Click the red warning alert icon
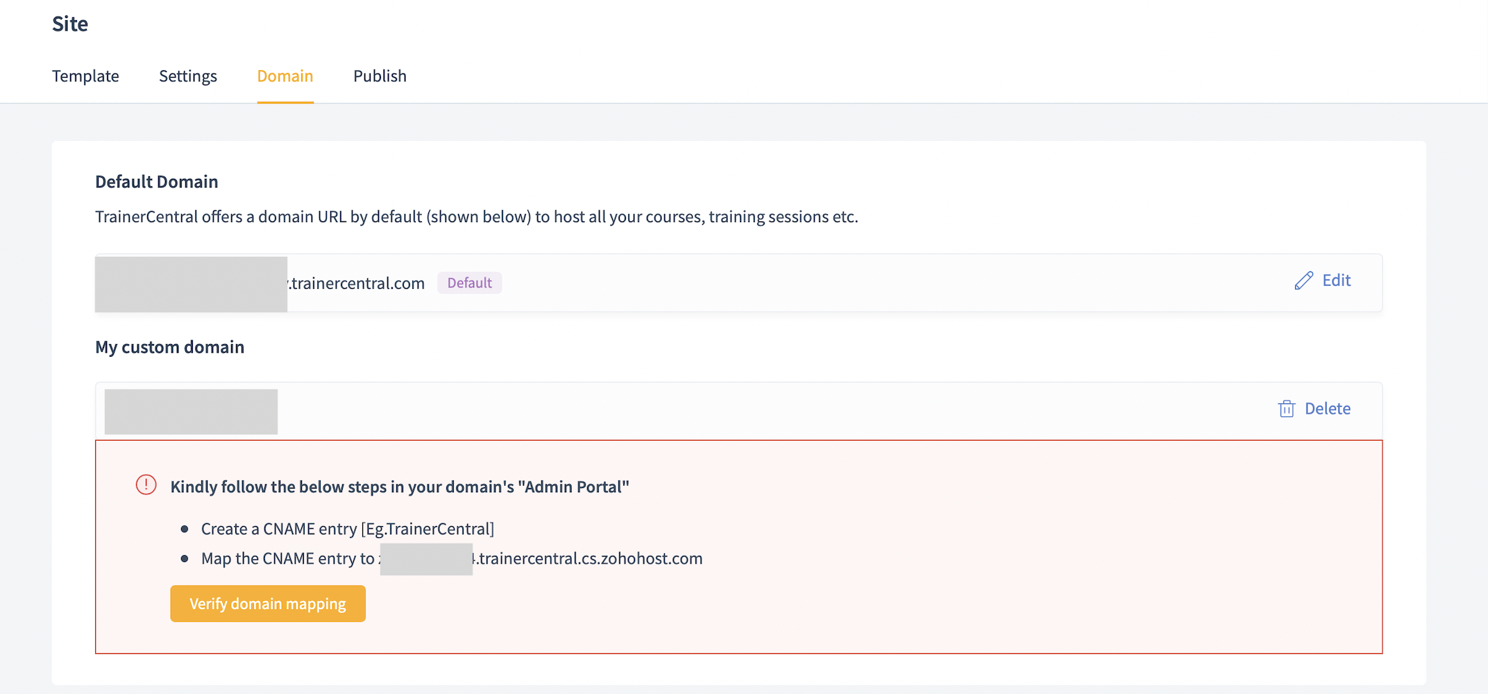Image resolution: width=1488 pixels, height=694 pixels. (x=146, y=485)
